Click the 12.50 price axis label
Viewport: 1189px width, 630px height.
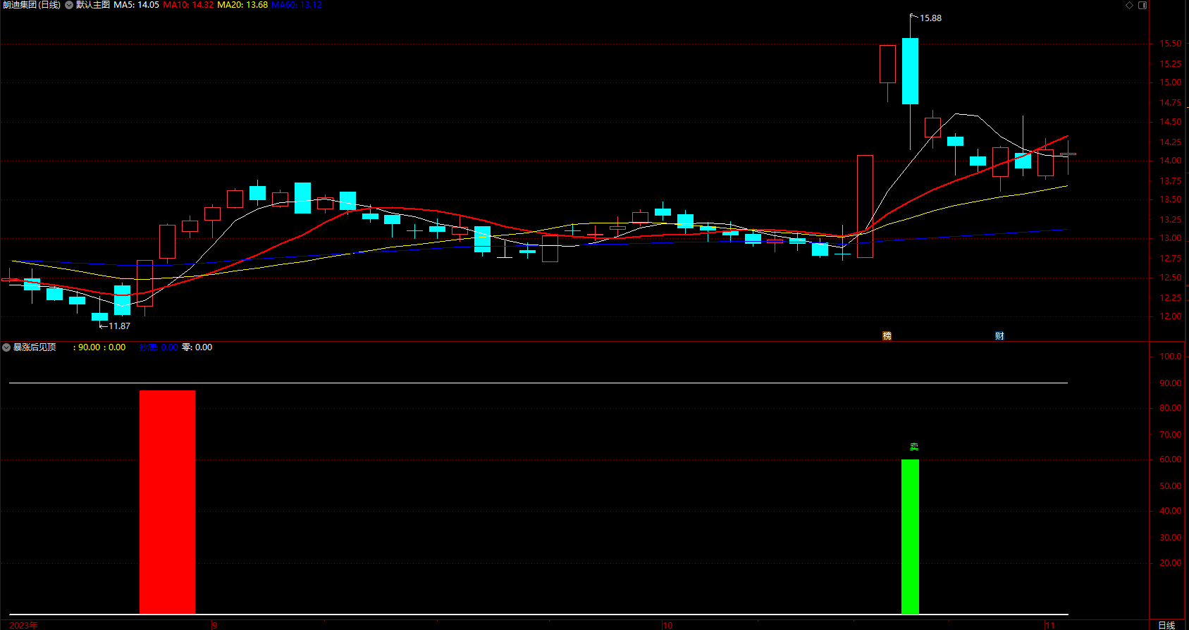tap(1171, 278)
